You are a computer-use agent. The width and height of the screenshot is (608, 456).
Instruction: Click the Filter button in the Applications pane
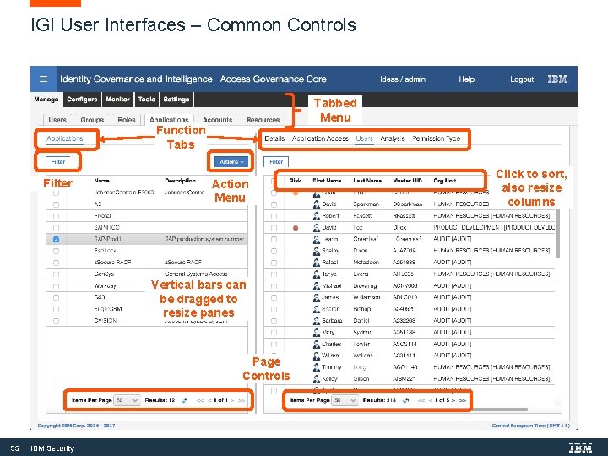(x=58, y=161)
